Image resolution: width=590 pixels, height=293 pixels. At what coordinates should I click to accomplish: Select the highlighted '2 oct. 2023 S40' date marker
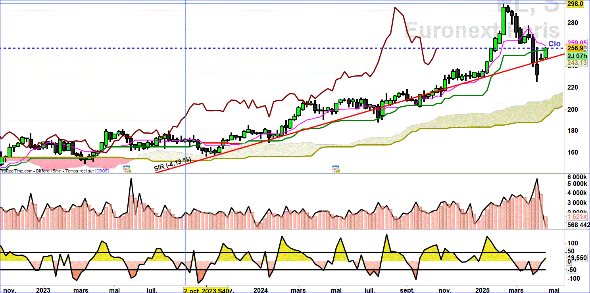pyautogui.click(x=206, y=290)
